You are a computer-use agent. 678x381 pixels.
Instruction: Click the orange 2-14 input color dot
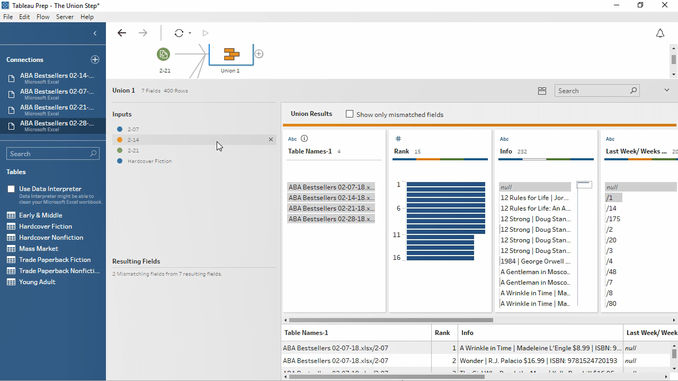pyautogui.click(x=120, y=140)
